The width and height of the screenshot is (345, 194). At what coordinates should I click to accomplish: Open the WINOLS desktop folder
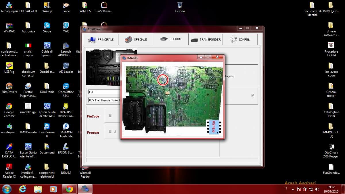click(85, 7)
